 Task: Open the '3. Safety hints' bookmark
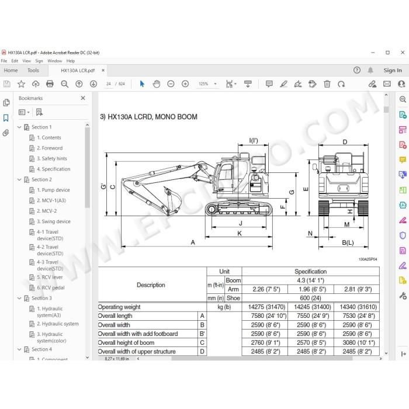(51, 158)
